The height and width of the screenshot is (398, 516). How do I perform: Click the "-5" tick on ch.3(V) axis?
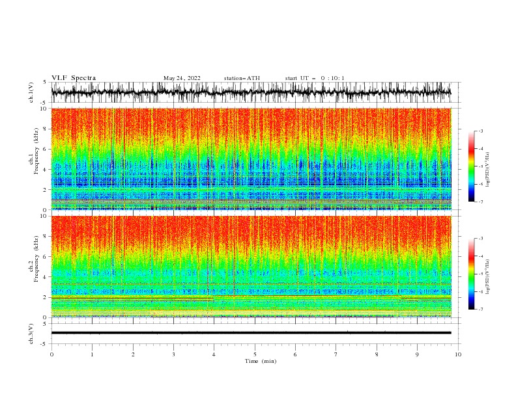point(44,344)
